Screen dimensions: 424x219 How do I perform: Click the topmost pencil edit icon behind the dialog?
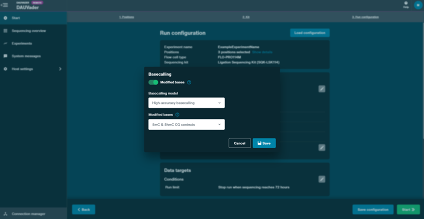point(322,89)
